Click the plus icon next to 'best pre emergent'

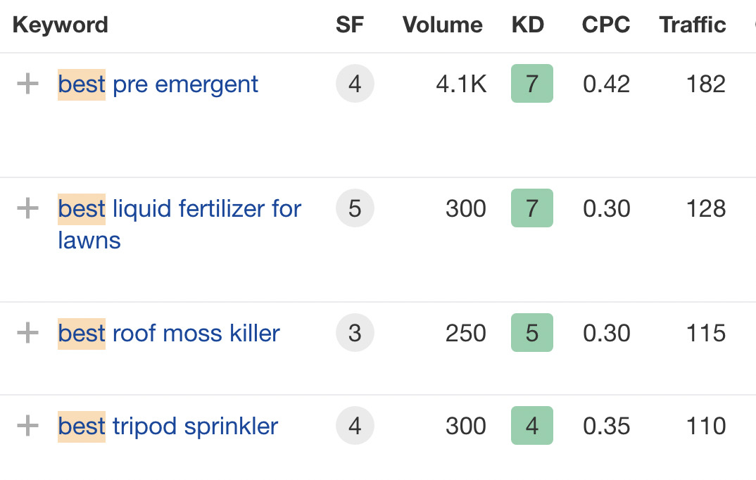coord(27,83)
